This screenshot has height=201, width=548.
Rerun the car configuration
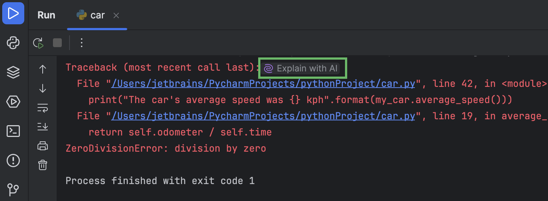pyautogui.click(x=38, y=43)
